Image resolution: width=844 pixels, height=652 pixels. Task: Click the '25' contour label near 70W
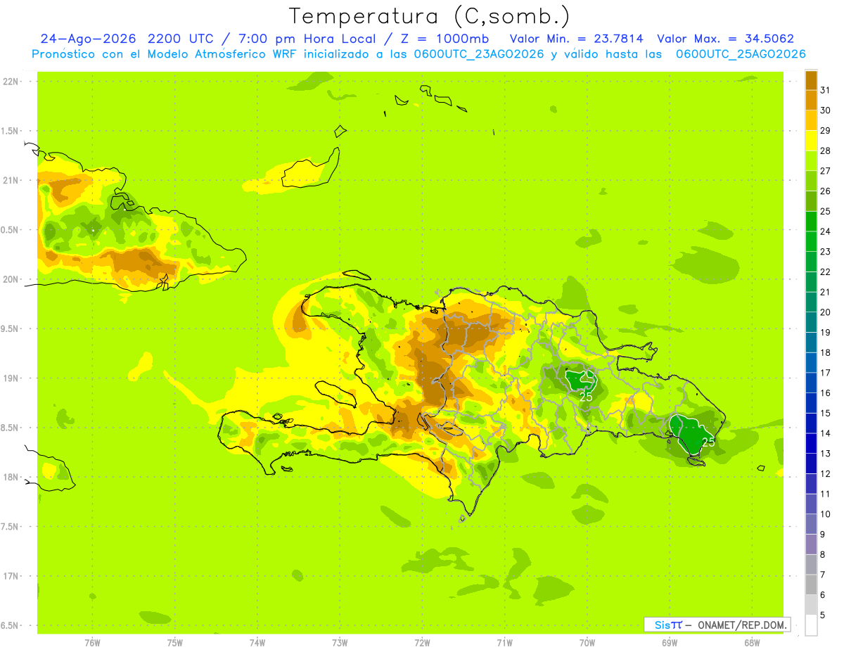[585, 397]
